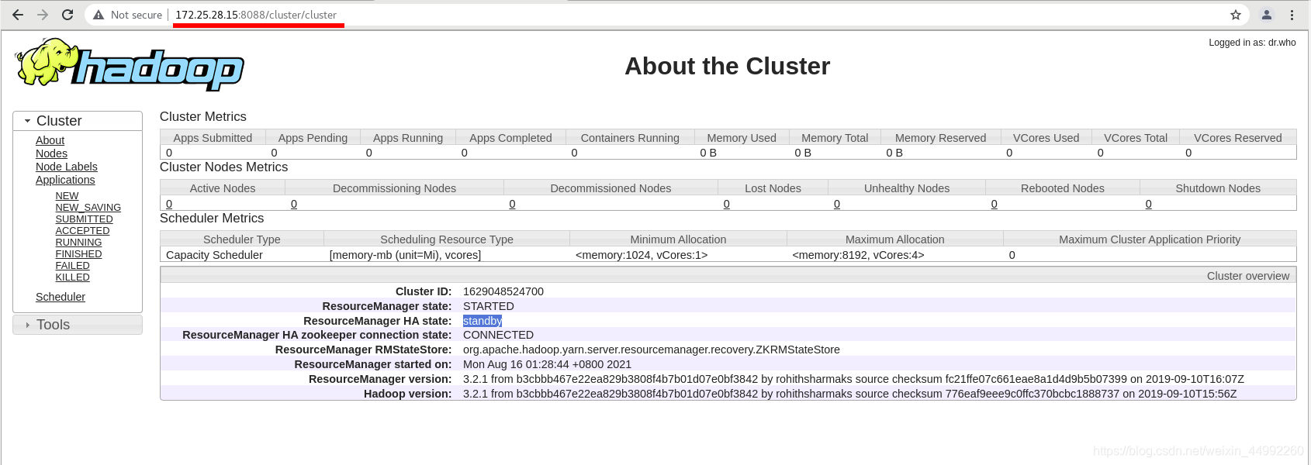Open the Scheduler link

61,297
